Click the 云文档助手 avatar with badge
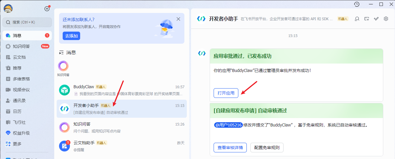The width and height of the screenshot is (395, 159). tap(64, 146)
